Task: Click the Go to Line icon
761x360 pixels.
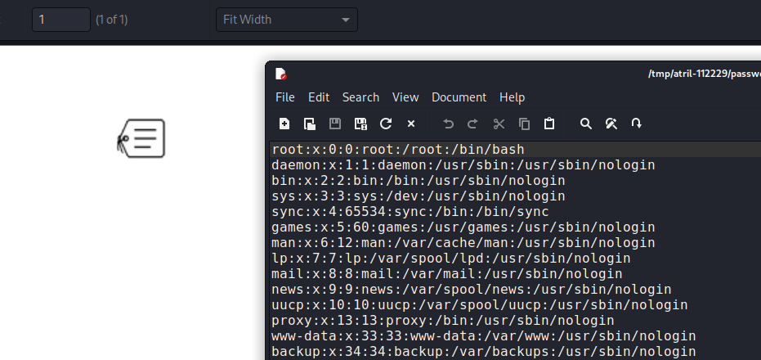Action: 636,124
